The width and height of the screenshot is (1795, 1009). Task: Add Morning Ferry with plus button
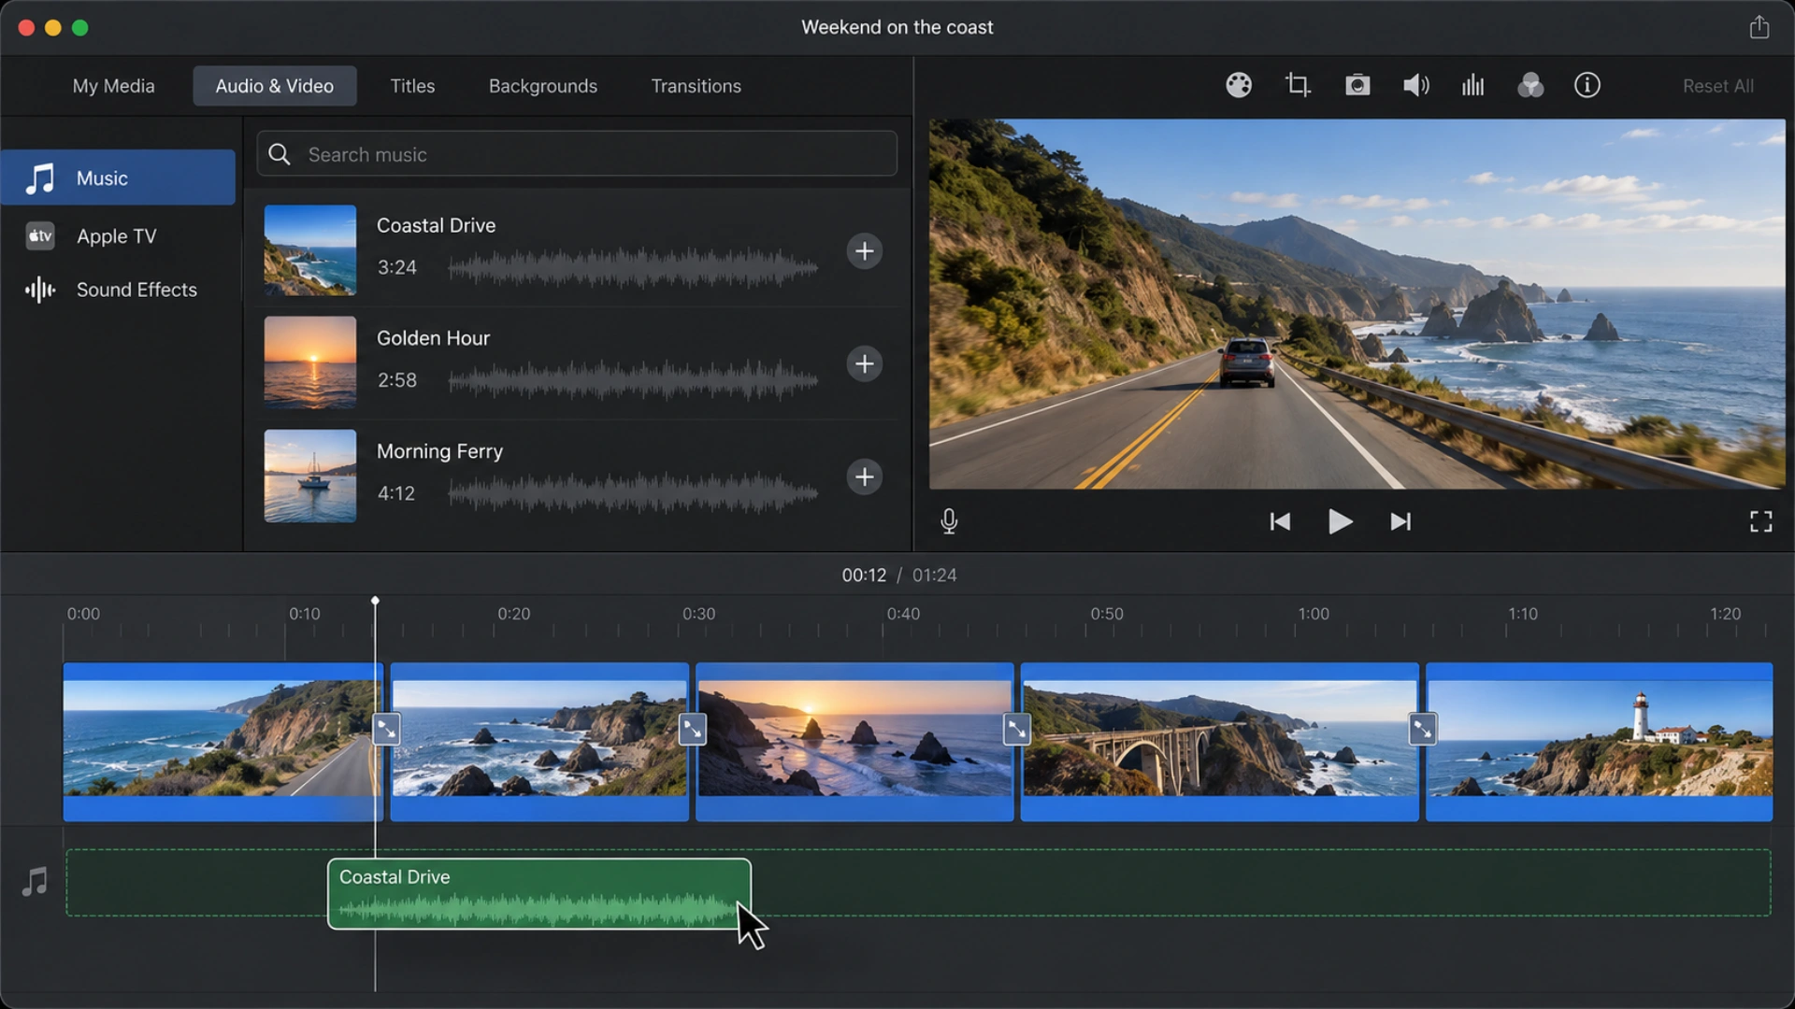[865, 476]
